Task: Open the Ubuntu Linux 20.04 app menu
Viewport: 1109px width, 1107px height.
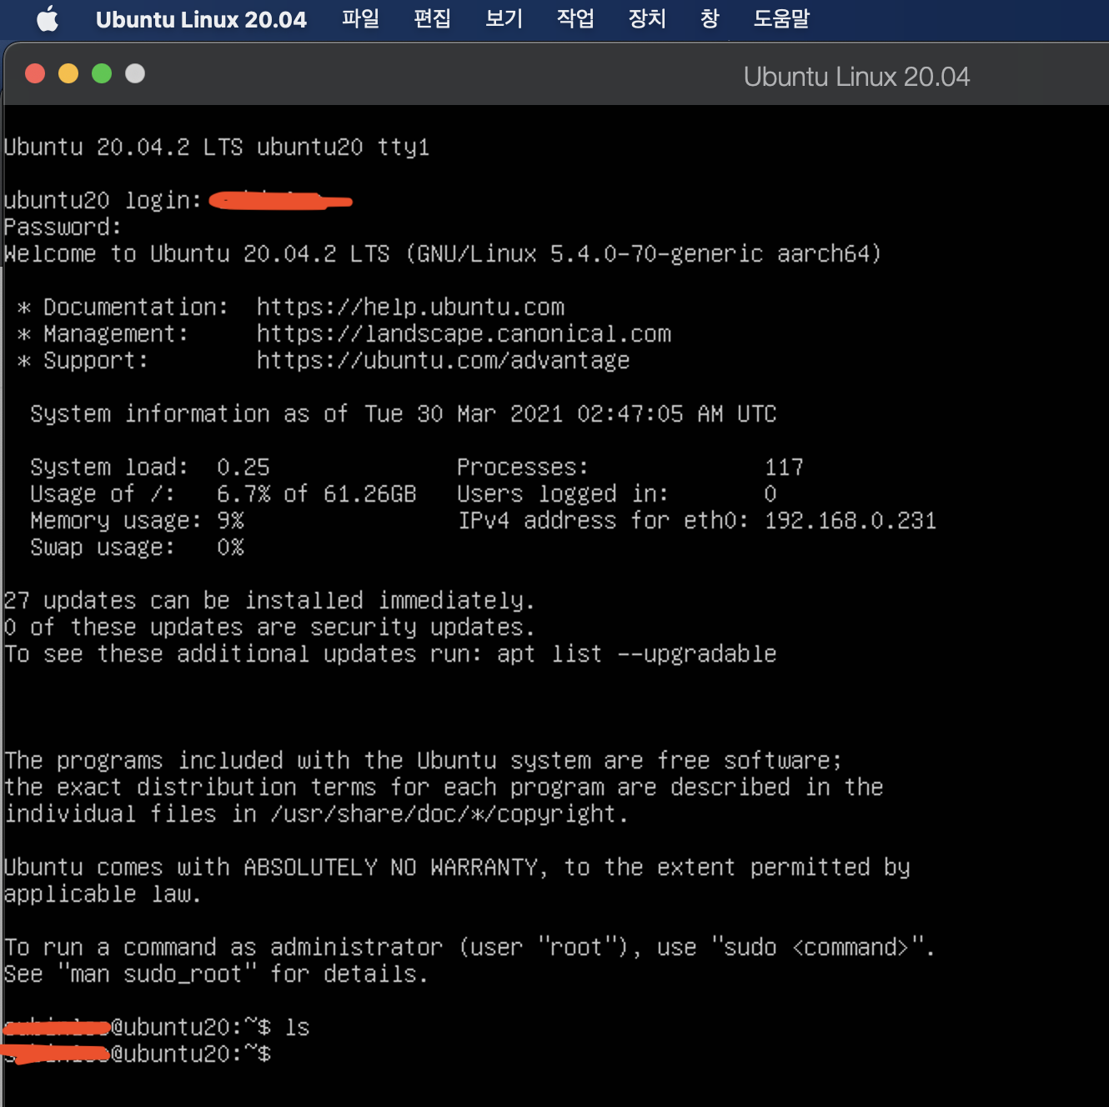Action: point(201,19)
